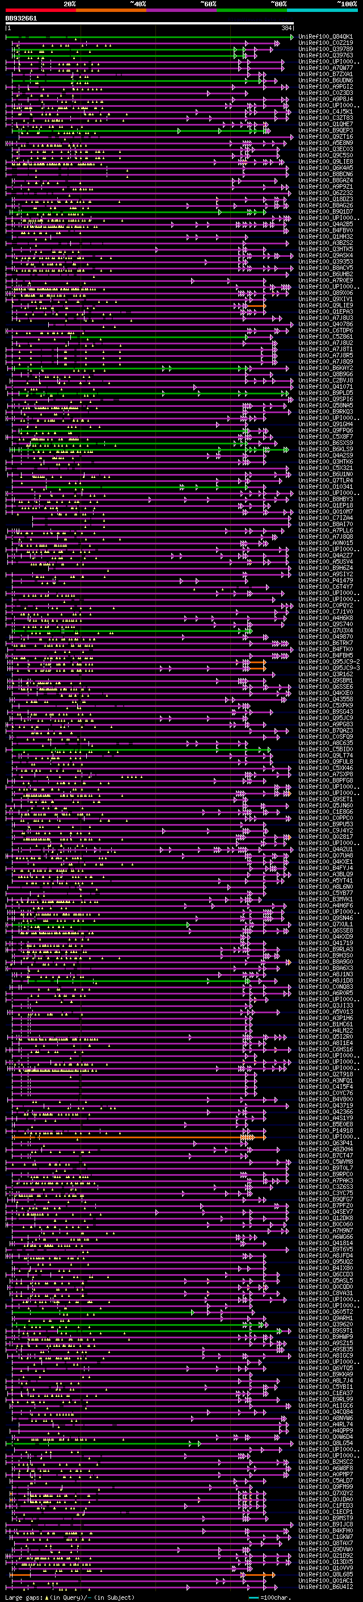Select the UniRef100_A7SXP8 label
Viewport: 363px width, 1602px height.
pos(326,774)
